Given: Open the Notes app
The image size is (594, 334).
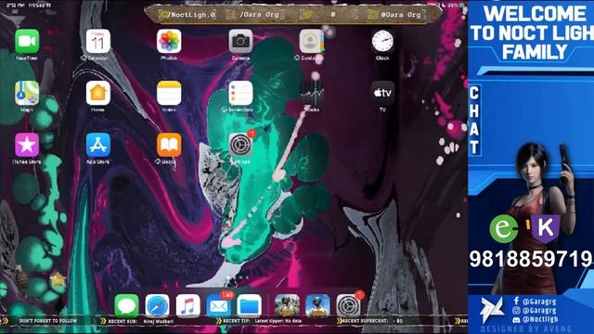Looking at the screenshot, I should 169,93.
